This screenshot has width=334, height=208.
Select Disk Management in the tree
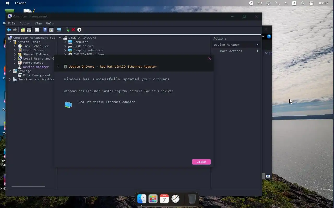pyautogui.click(x=37, y=75)
